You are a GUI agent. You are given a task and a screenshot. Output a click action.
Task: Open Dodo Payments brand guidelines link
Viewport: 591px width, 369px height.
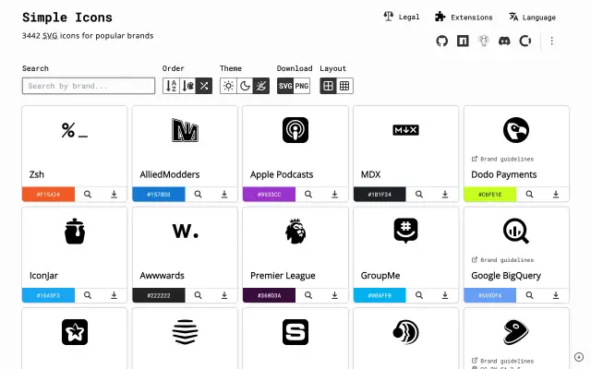click(502, 159)
